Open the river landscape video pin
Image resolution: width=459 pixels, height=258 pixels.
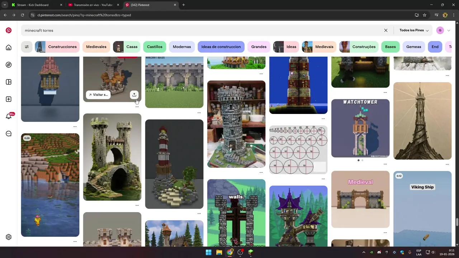[x=50, y=185]
